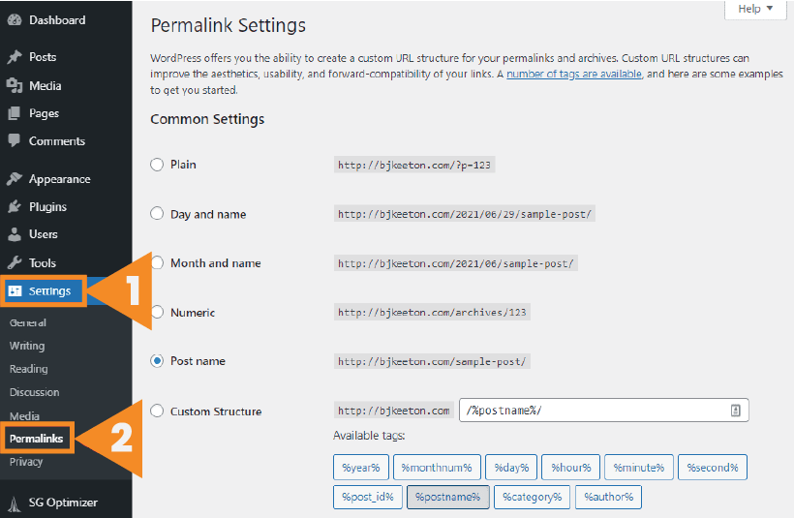Expand the Help dropdown tab
The width and height of the screenshot is (794, 518).
coord(755,9)
